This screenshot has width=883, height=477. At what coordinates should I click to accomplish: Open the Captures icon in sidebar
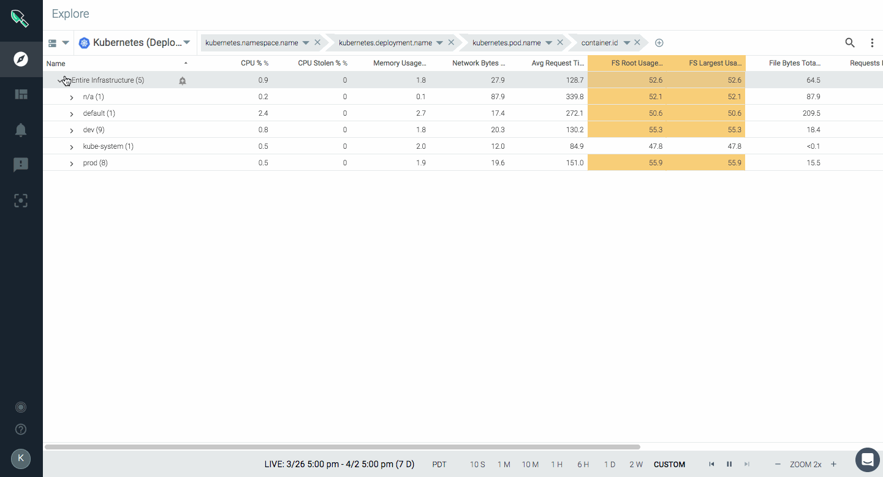pyautogui.click(x=21, y=200)
